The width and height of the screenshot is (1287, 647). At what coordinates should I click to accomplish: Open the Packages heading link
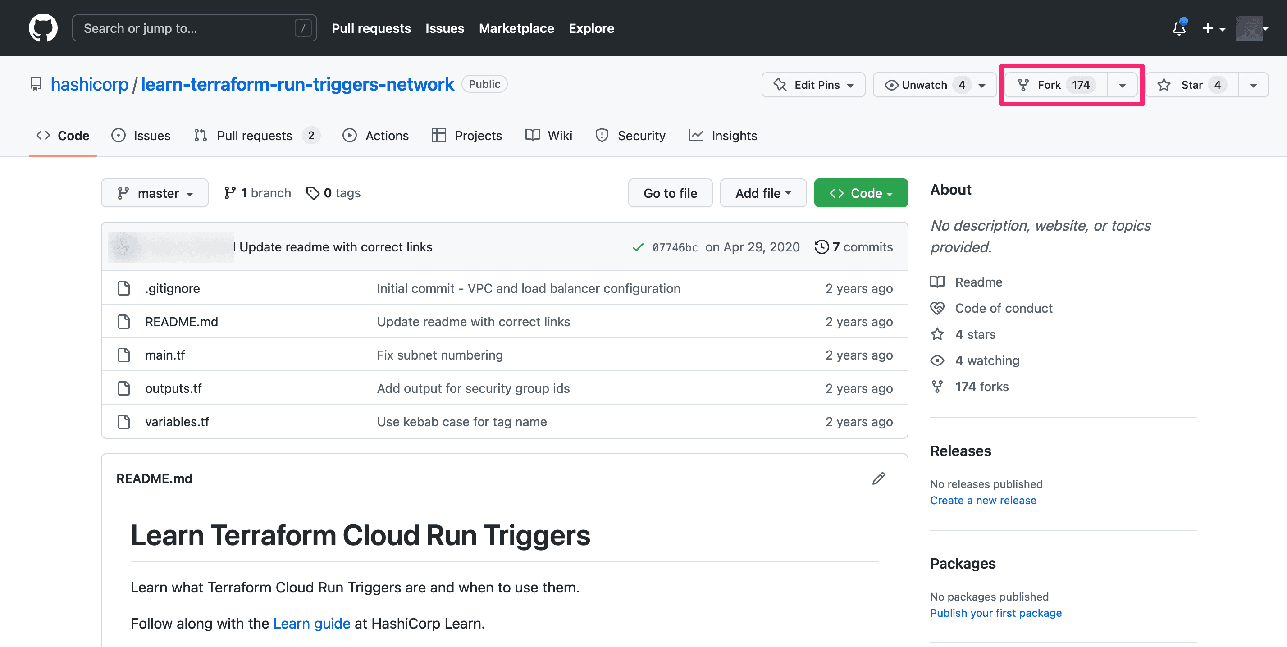pos(963,564)
